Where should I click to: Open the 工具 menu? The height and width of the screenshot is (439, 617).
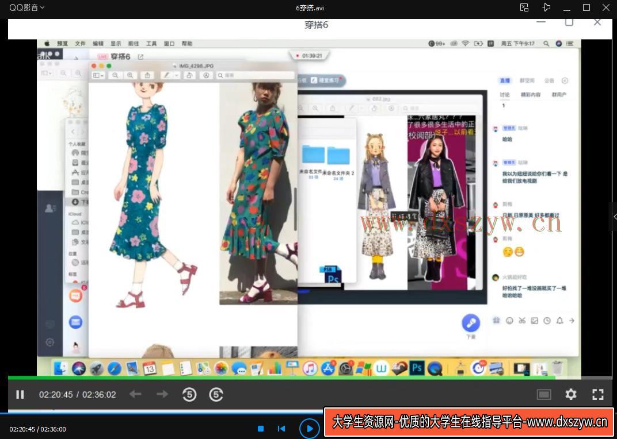(151, 44)
